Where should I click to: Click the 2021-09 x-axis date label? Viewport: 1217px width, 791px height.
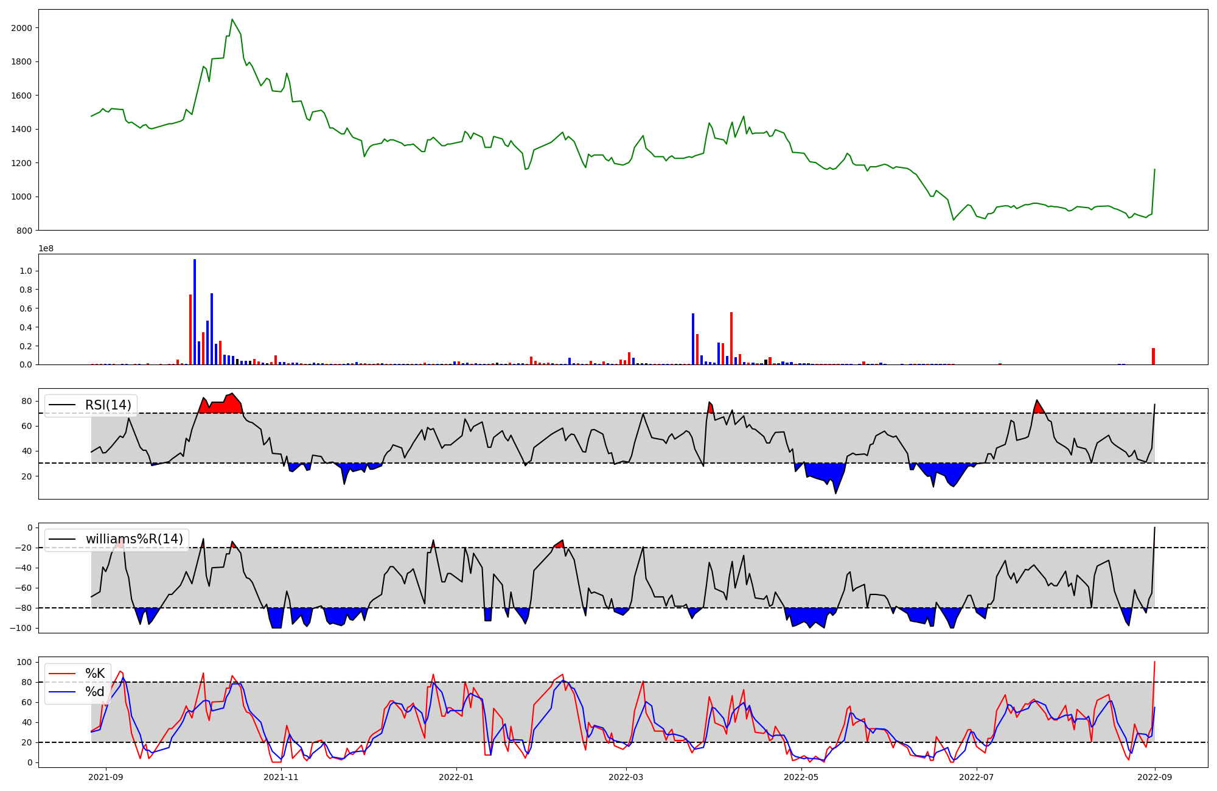106,777
